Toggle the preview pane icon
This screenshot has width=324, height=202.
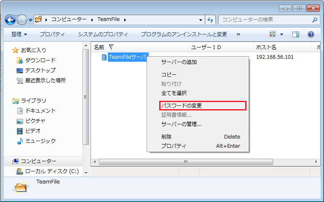296,34
